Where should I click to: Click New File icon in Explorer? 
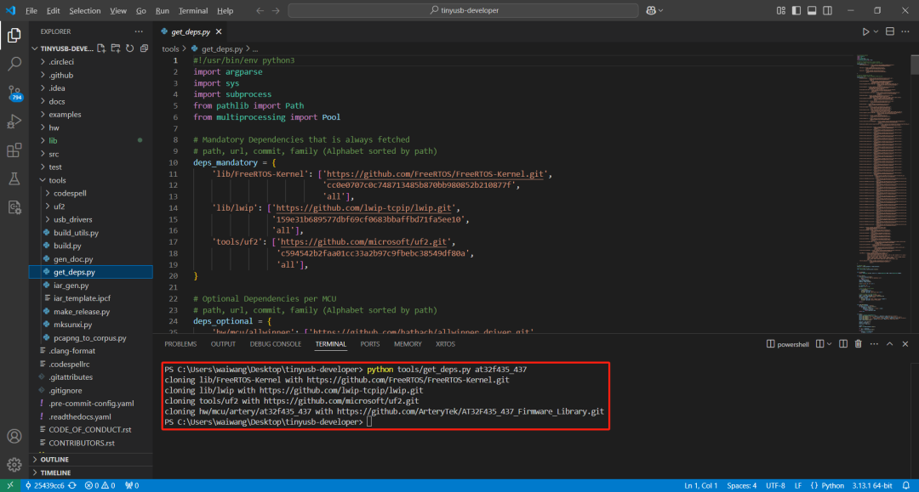coord(101,49)
